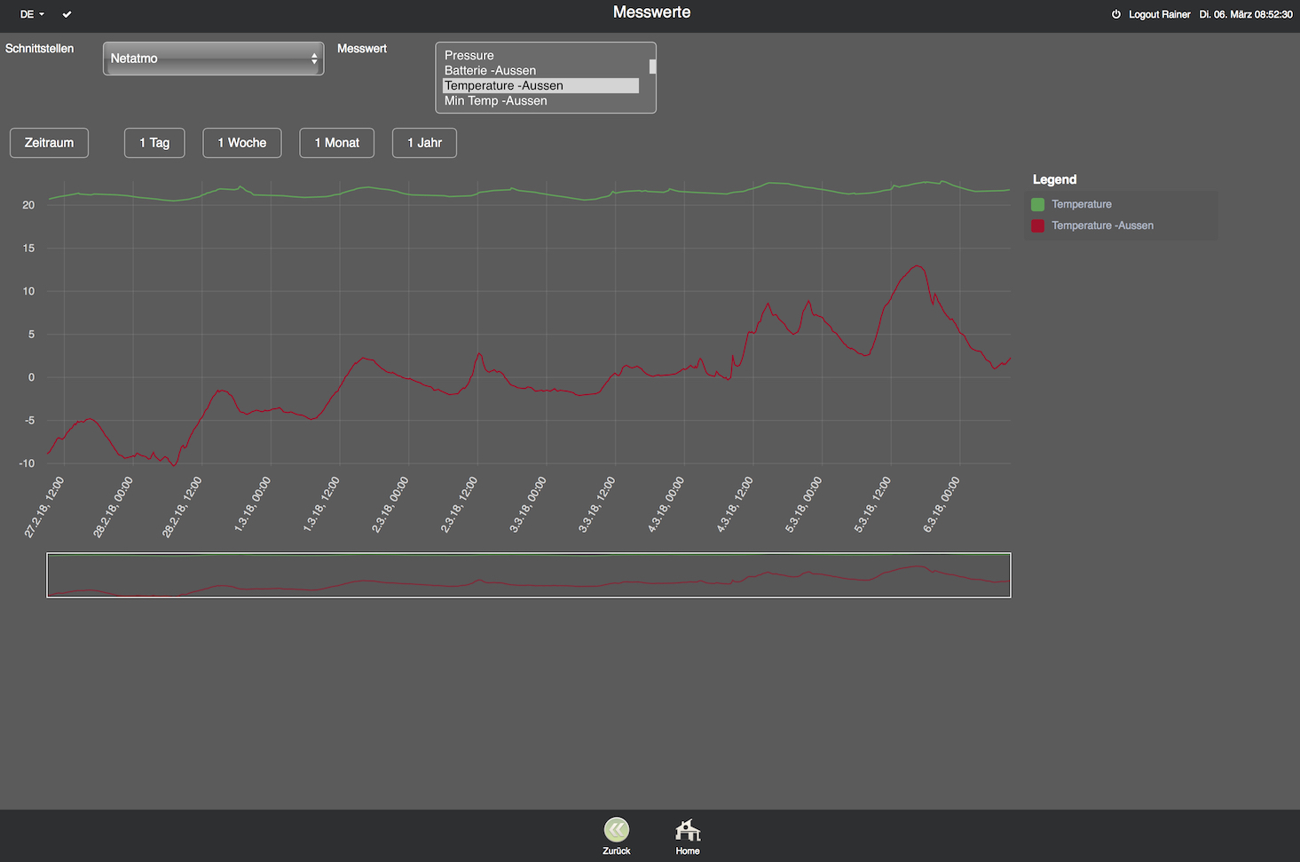Click the power icon next to Logout
Screen dimensions: 1300x862
coord(1115,14)
